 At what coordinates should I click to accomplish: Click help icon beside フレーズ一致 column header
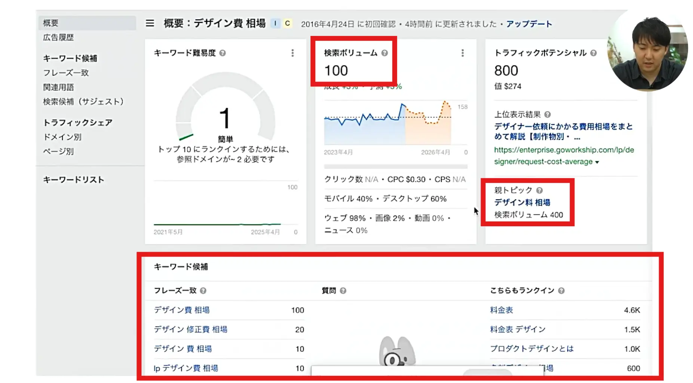tap(203, 291)
